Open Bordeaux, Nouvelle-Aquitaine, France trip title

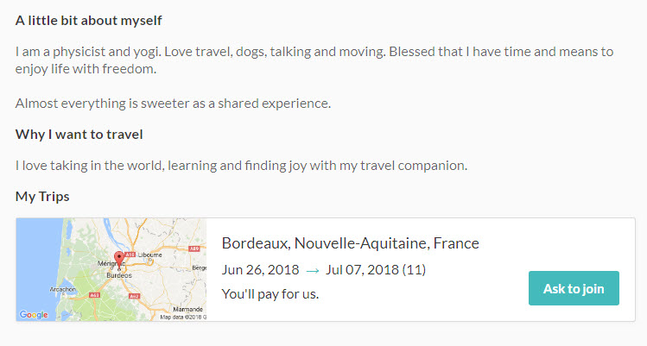[351, 243]
